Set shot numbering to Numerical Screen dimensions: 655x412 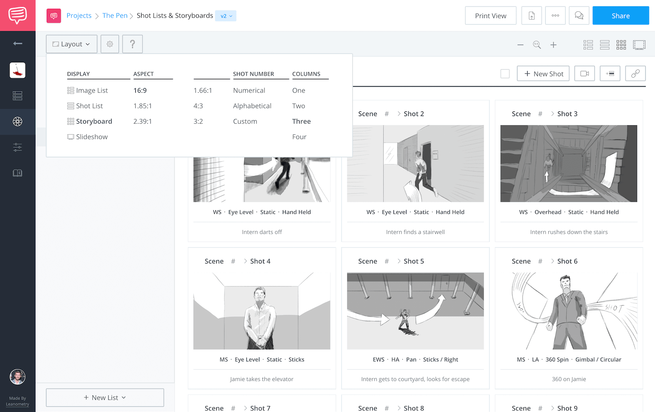pyautogui.click(x=249, y=91)
